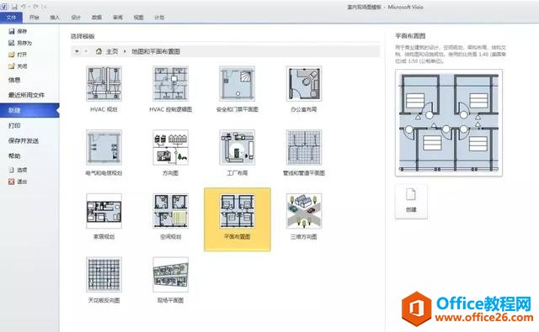Select the 三维方向图 3D map template
This screenshot has width=539, height=332.
coord(304,217)
